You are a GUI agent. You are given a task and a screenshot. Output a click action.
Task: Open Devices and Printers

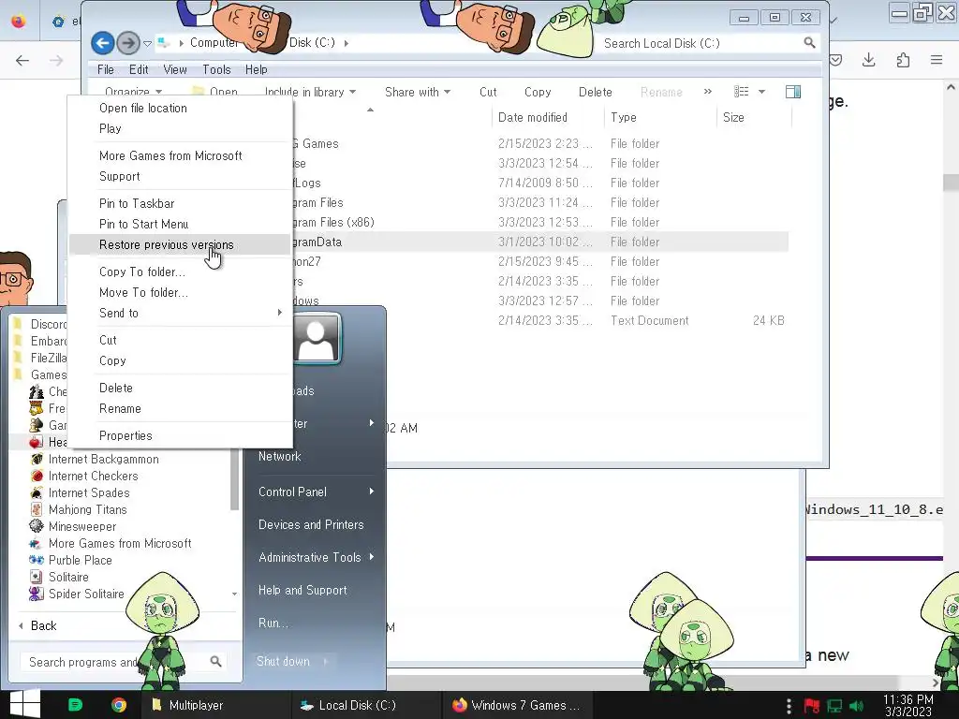click(311, 524)
